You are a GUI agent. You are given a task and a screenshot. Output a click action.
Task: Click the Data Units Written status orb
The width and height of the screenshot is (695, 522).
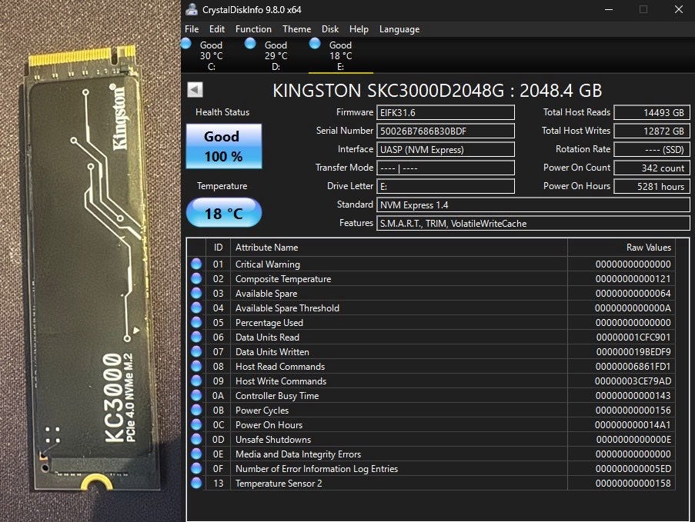(196, 351)
